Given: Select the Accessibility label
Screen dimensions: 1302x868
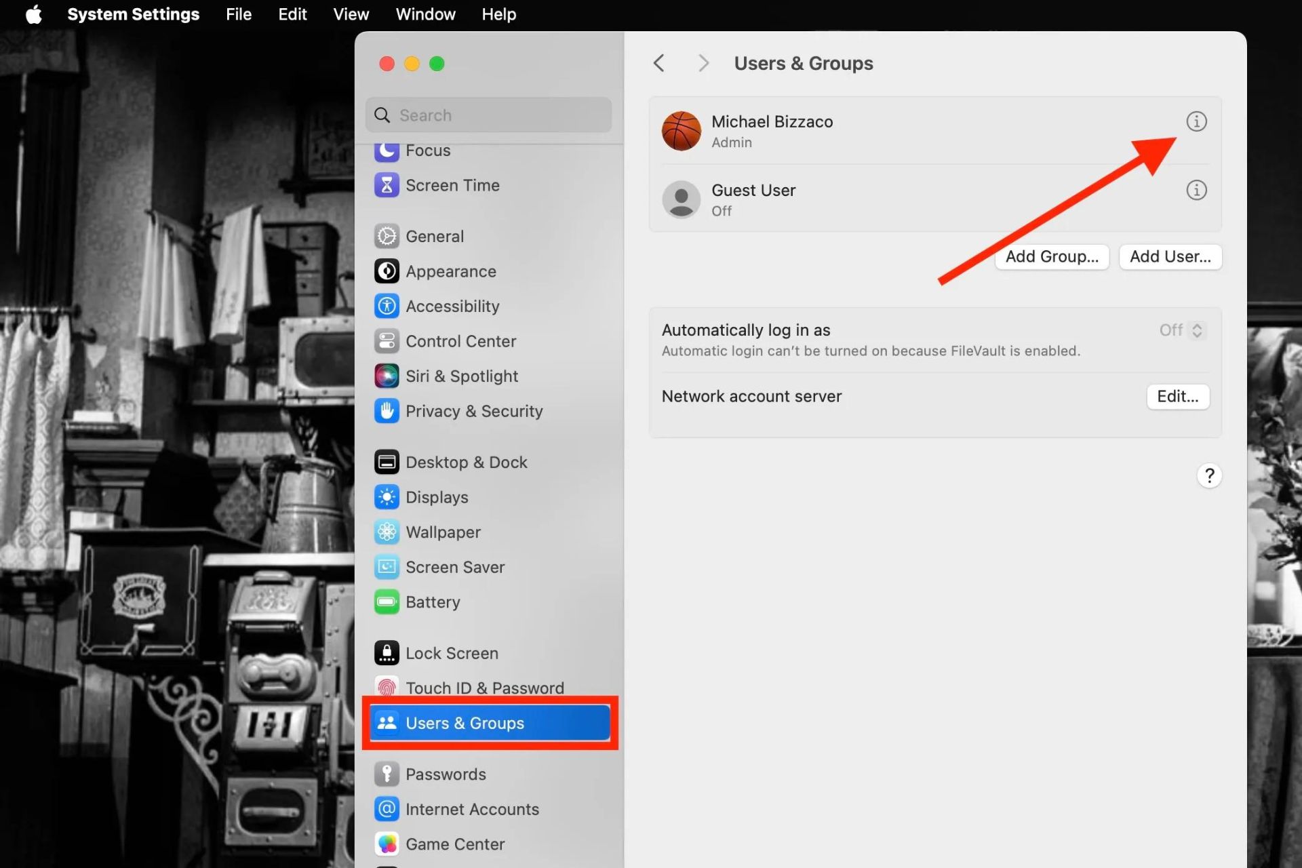Looking at the screenshot, I should [452, 307].
